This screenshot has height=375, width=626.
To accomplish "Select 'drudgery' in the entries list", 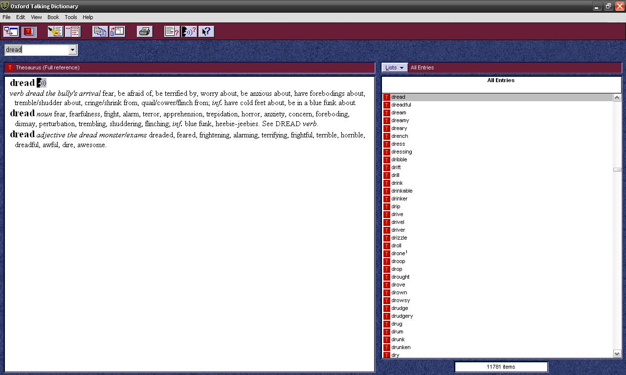I will point(402,316).
